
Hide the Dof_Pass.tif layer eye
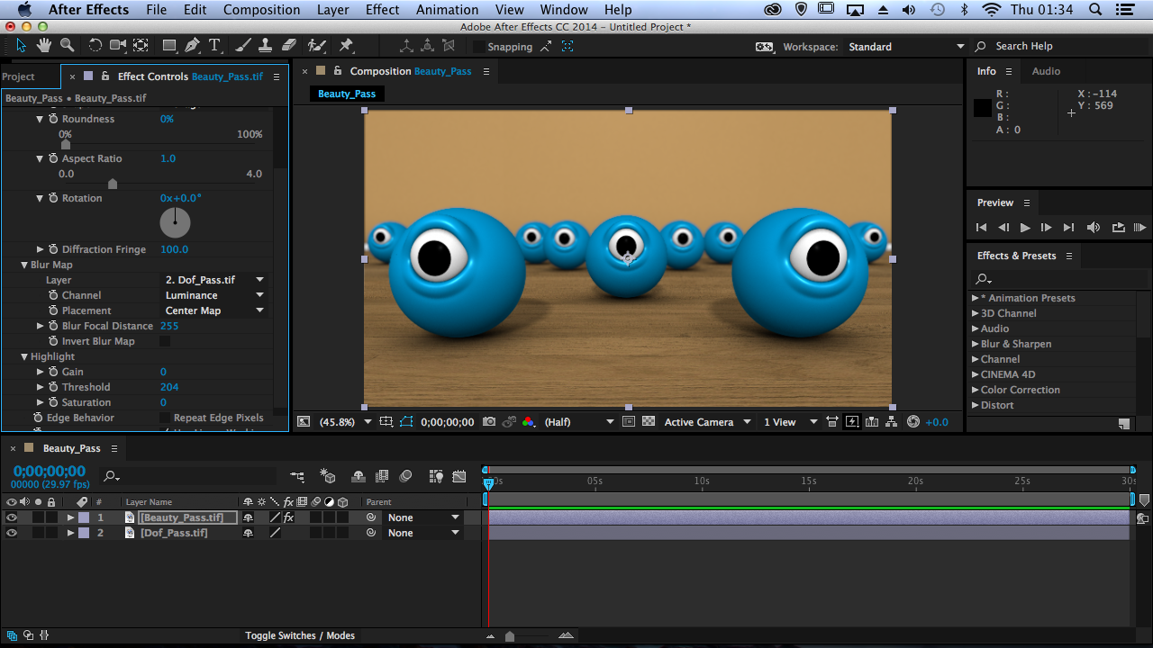pyautogui.click(x=12, y=533)
